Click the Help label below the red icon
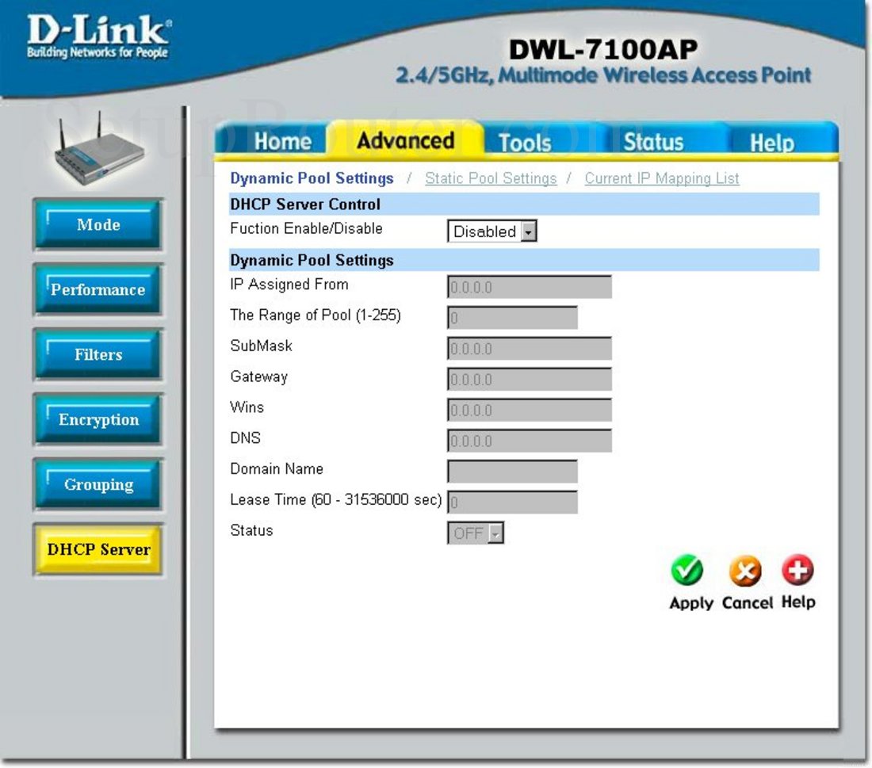 798,602
